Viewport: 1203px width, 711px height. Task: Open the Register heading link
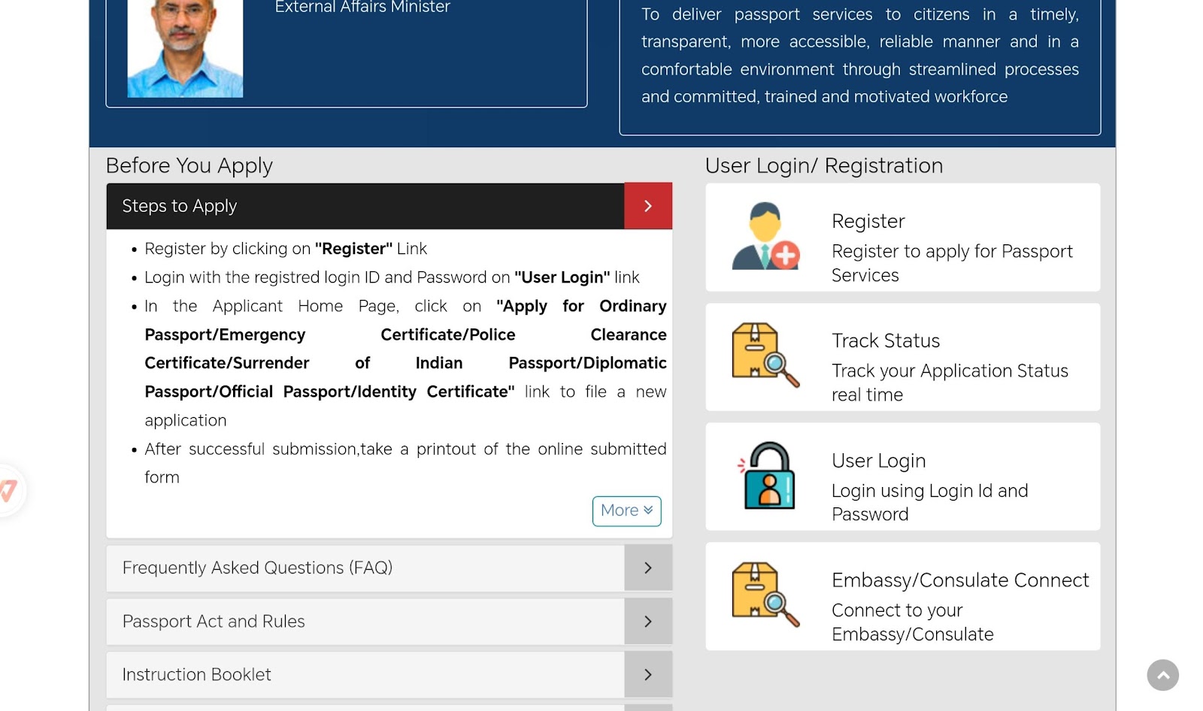(x=868, y=222)
